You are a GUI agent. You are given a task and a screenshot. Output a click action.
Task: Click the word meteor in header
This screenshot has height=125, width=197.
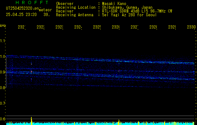click(45, 10)
